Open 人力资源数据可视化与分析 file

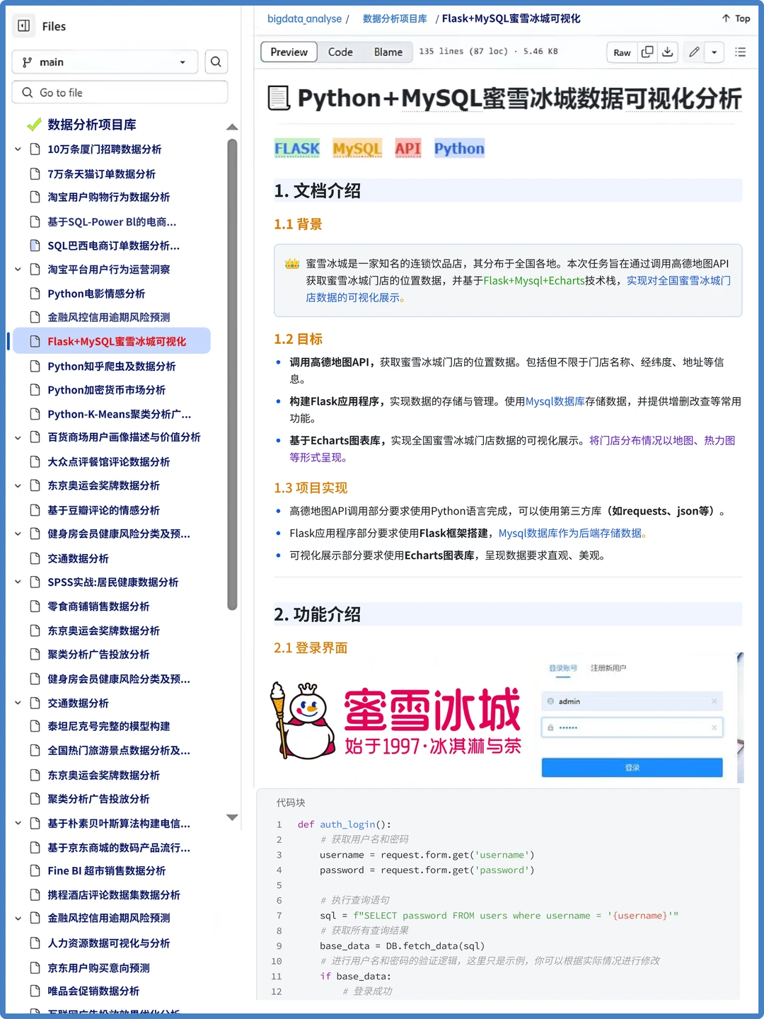[x=108, y=943]
